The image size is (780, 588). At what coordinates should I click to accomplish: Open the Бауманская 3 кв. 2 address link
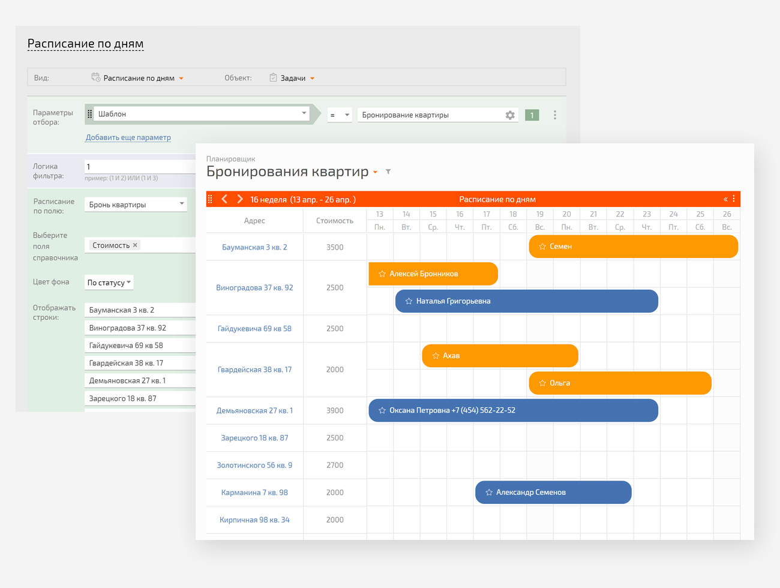[254, 247]
